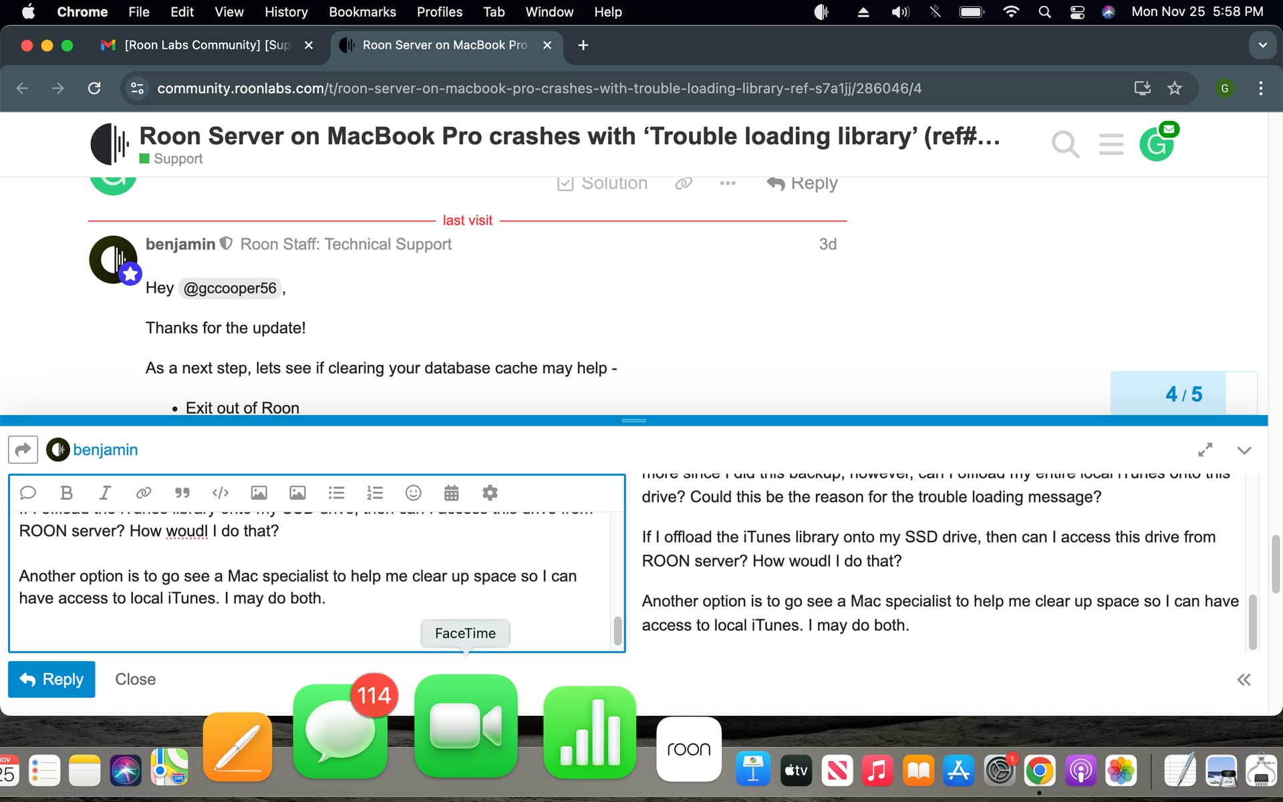Expand Chrome tab search dropdown
This screenshot has width=1283, height=802.
pos(1262,45)
